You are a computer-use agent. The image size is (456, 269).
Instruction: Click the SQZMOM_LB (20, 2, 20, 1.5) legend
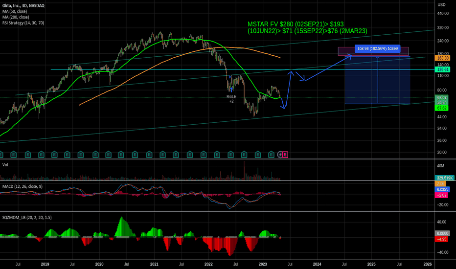(27, 218)
